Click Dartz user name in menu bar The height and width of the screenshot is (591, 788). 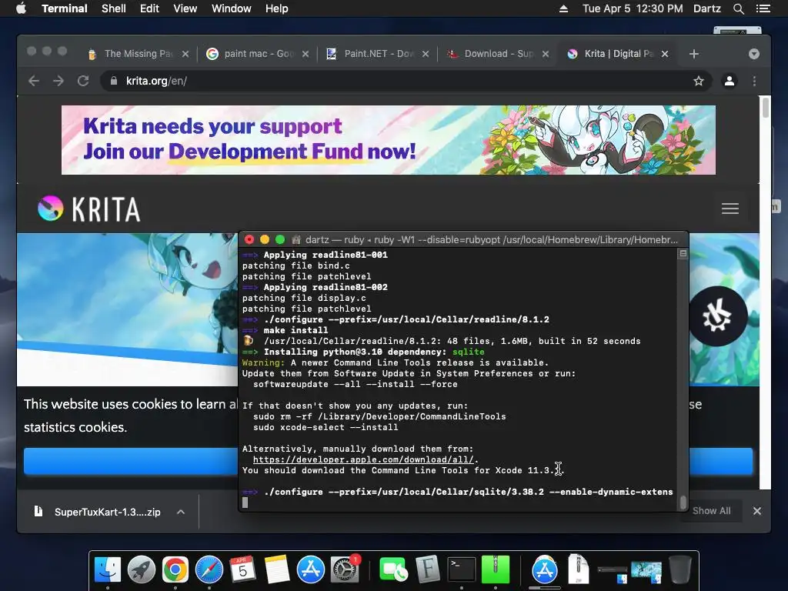pos(707,8)
